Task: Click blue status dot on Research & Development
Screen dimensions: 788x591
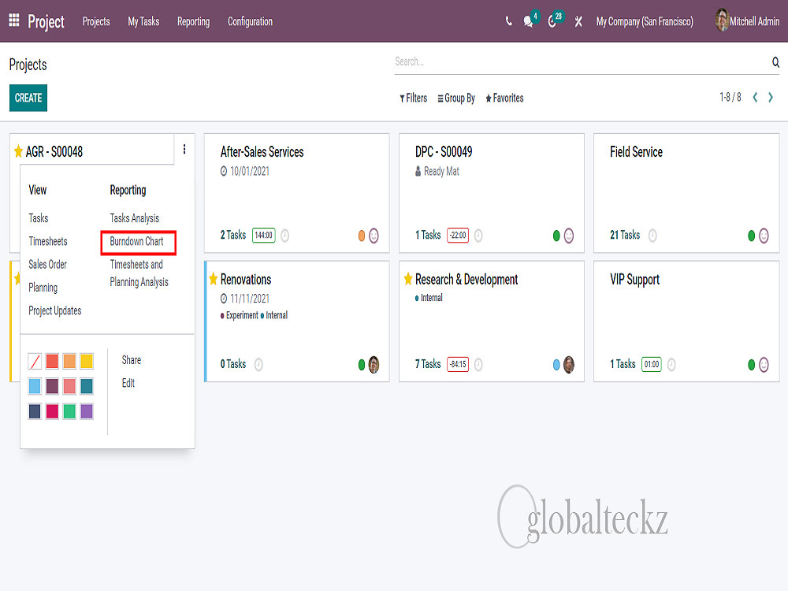Action: pyautogui.click(x=556, y=365)
